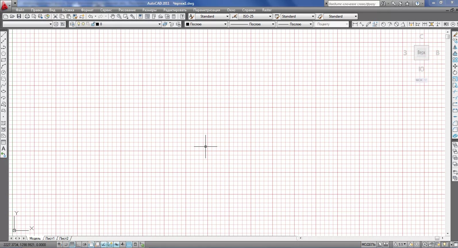Open the text style Standard dropdown
This screenshot has width=458, height=248.
tap(212, 16)
